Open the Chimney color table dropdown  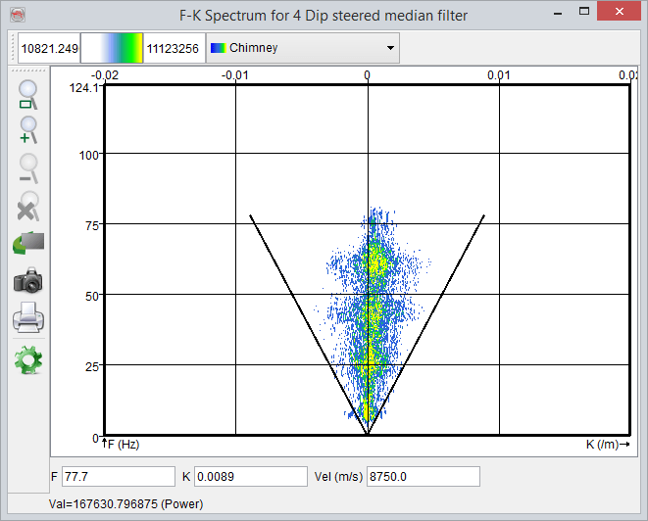tap(303, 47)
